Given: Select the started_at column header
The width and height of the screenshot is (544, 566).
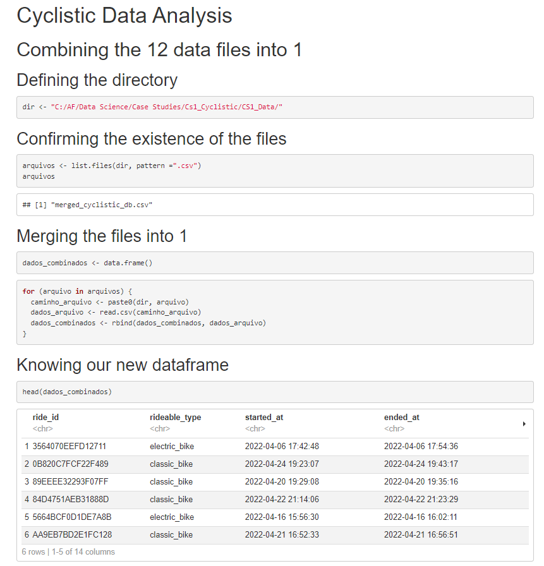Looking at the screenshot, I should point(264,418).
